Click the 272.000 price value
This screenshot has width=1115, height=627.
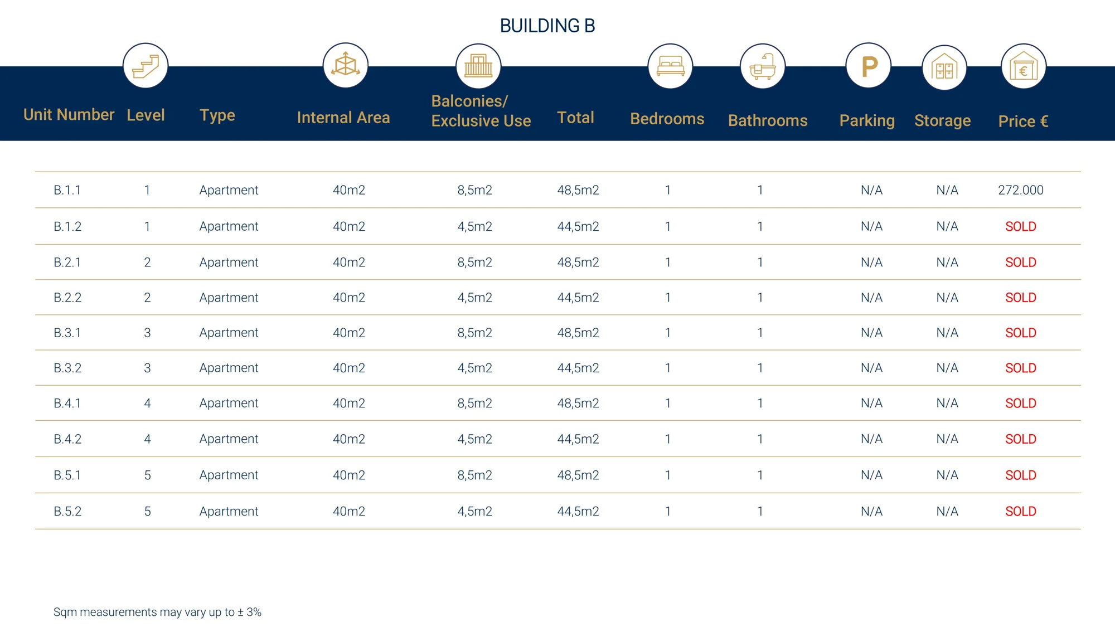click(1021, 190)
